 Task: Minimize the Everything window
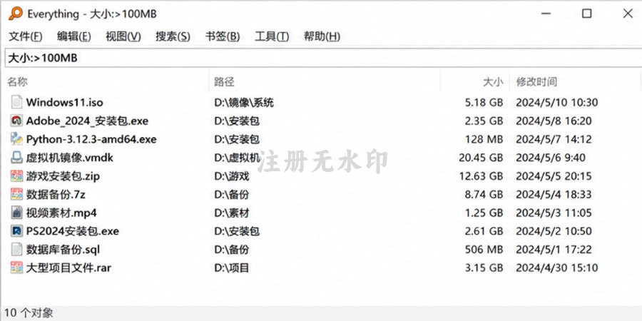pyautogui.click(x=546, y=14)
